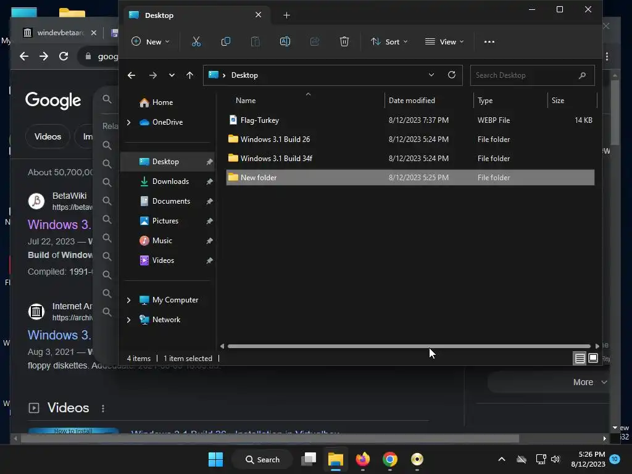Open Task View from taskbar
The height and width of the screenshot is (474, 632).
pyautogui.click(x=309, y=459)
